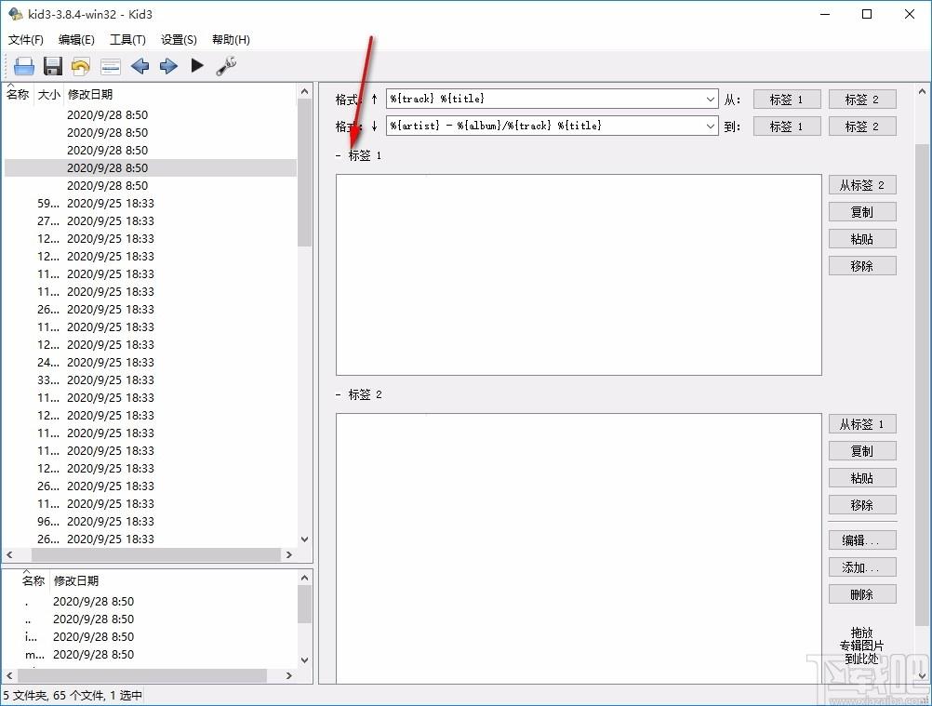Open the 编辑(E) menu

click(x=76, y=40)
